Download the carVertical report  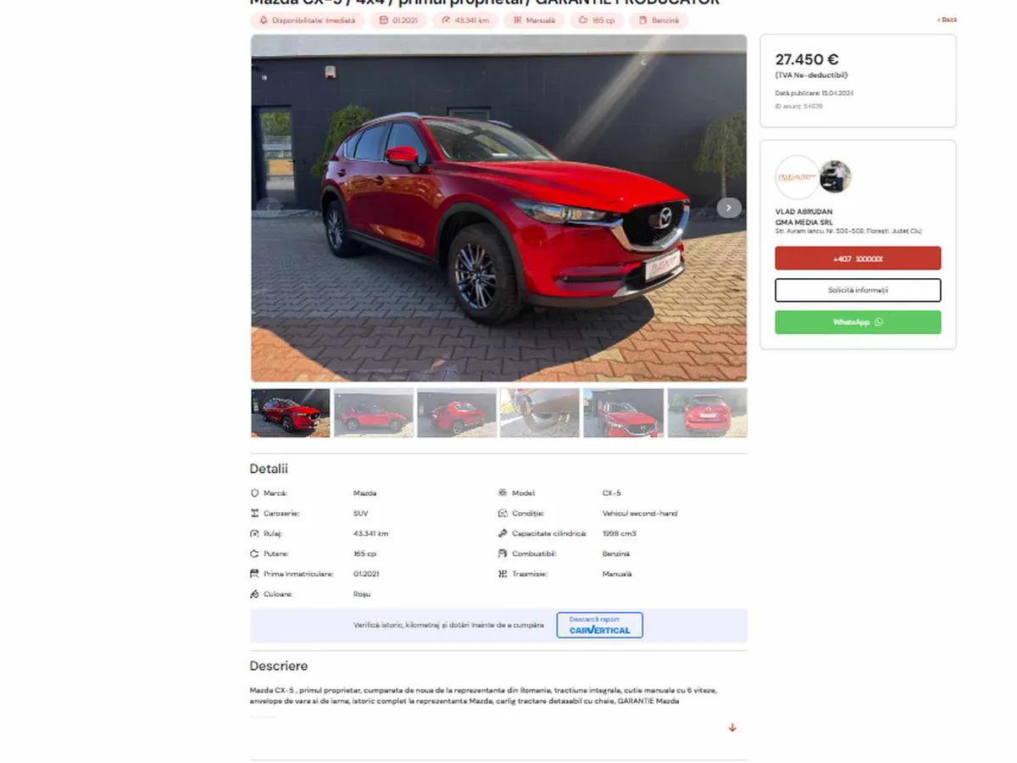(x=599, y=625)
